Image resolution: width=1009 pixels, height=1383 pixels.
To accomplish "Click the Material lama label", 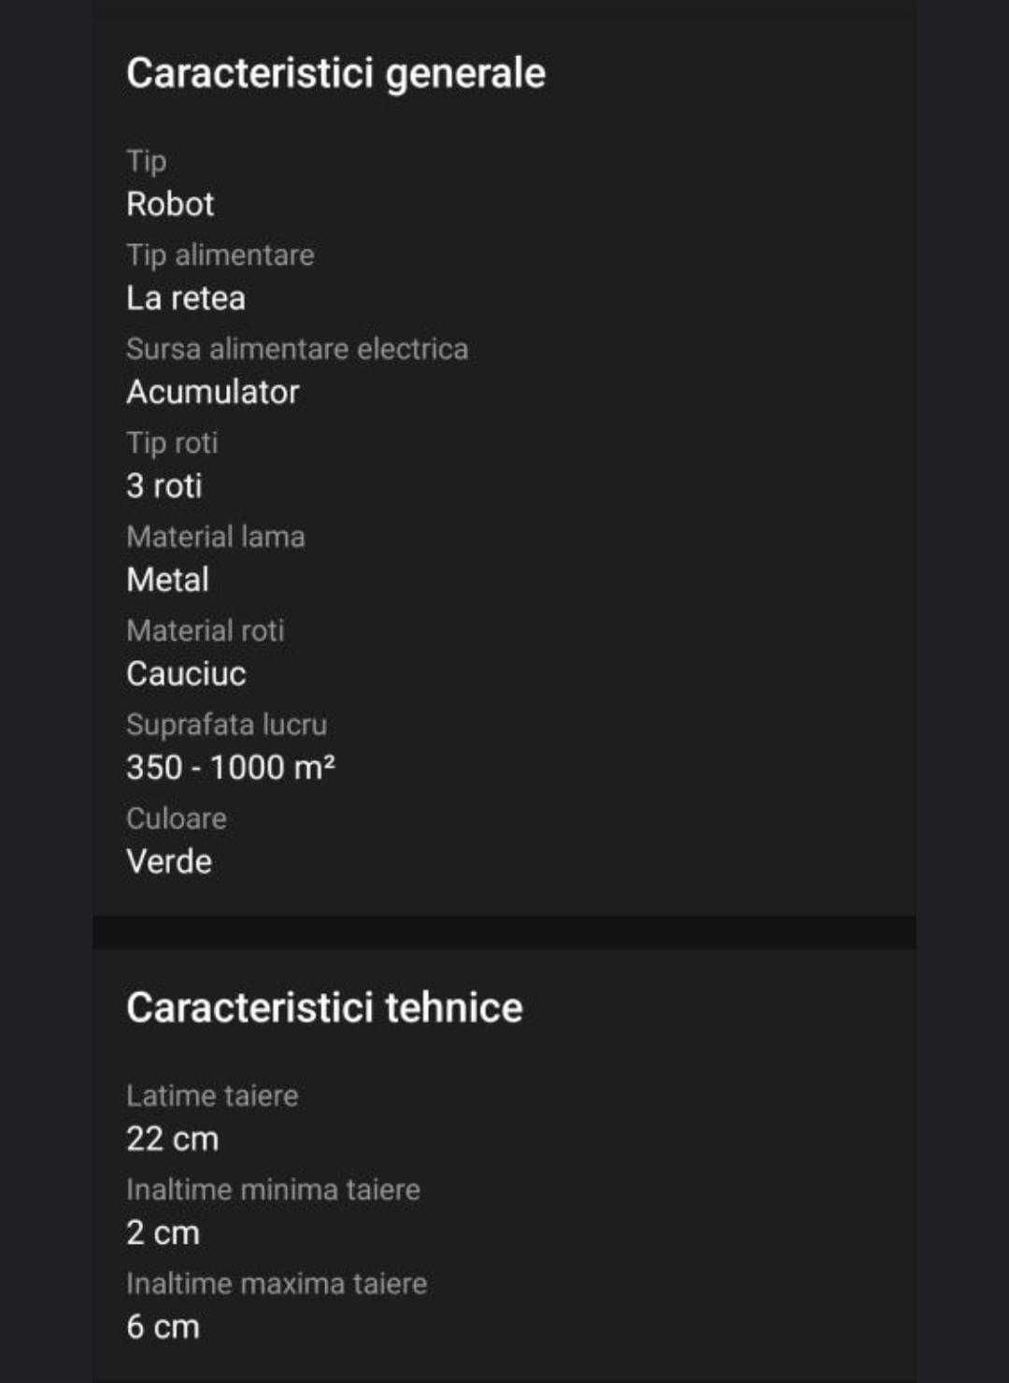I will 216,537.
